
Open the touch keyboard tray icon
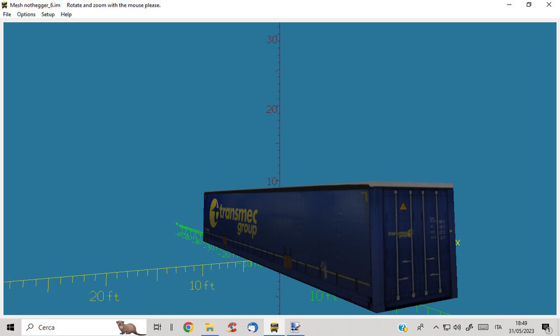[483, 327]
